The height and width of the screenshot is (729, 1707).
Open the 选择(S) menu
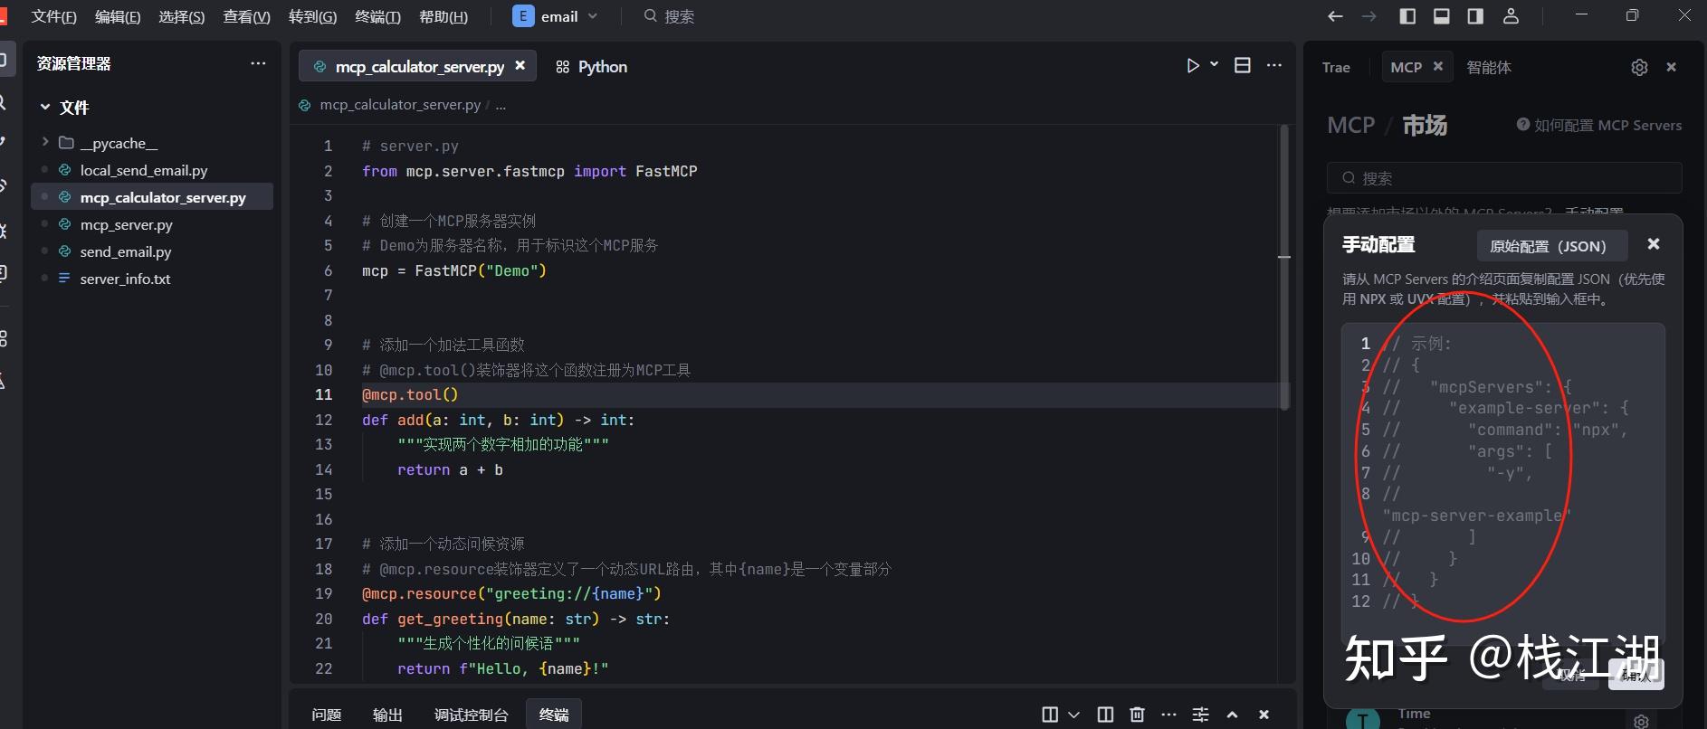(182, 16)
